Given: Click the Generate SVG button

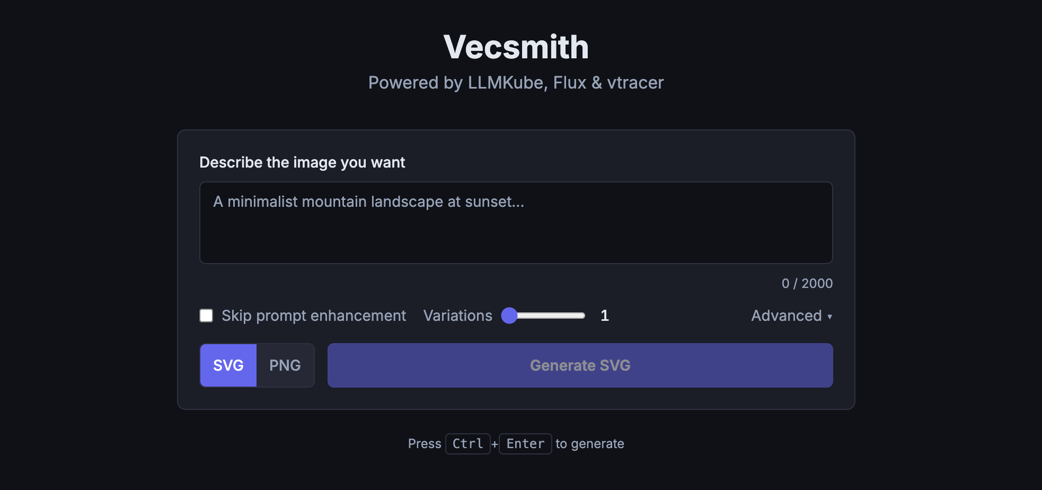Looking at the screenshot, I should tap(580, 365).
